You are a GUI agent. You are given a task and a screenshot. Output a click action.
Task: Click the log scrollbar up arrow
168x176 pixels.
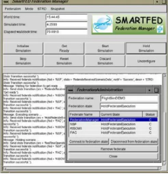(164, 75)
